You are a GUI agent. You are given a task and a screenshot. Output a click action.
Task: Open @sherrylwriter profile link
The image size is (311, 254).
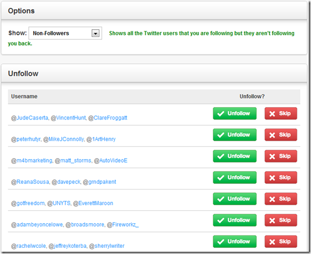(x=107, y=246)
